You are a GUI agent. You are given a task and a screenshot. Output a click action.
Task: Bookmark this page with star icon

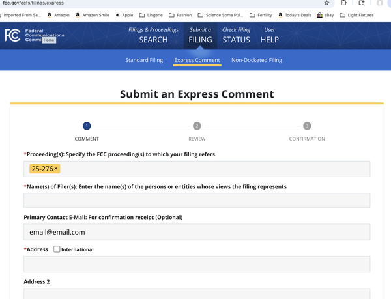(326, 3)
